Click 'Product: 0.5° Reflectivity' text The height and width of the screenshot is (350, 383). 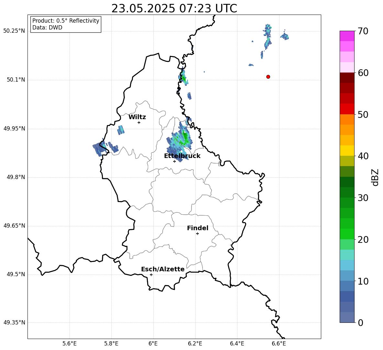point(66,21)
